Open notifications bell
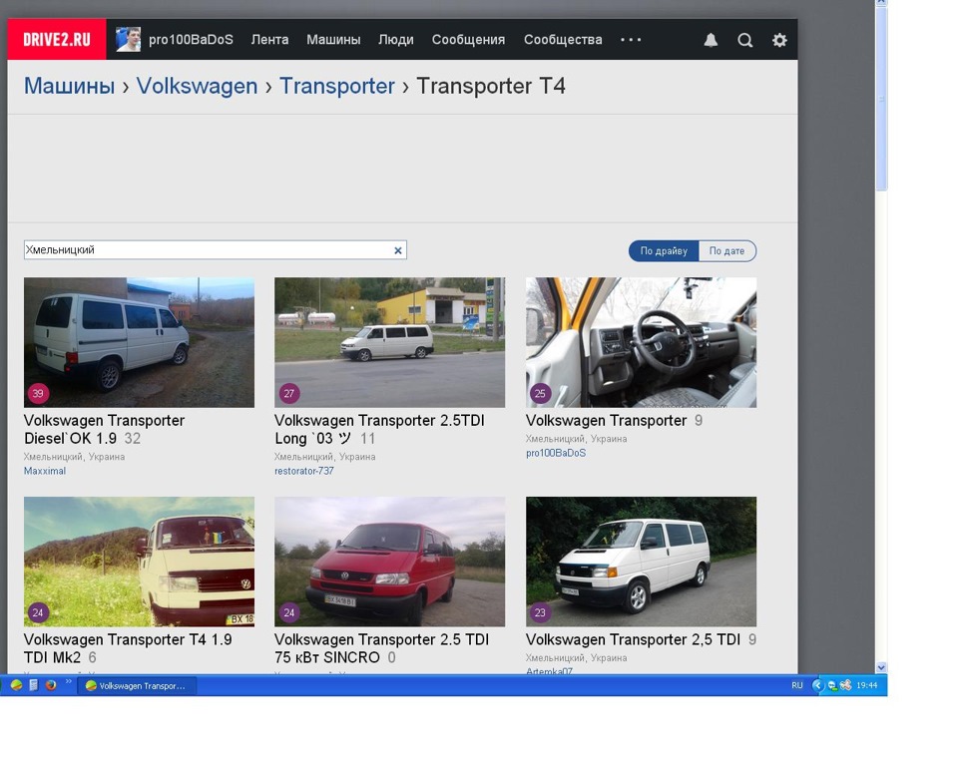Image resolution: width=958 pixels, height=766 pixels. pyautogui.click(x=711, y=40)
